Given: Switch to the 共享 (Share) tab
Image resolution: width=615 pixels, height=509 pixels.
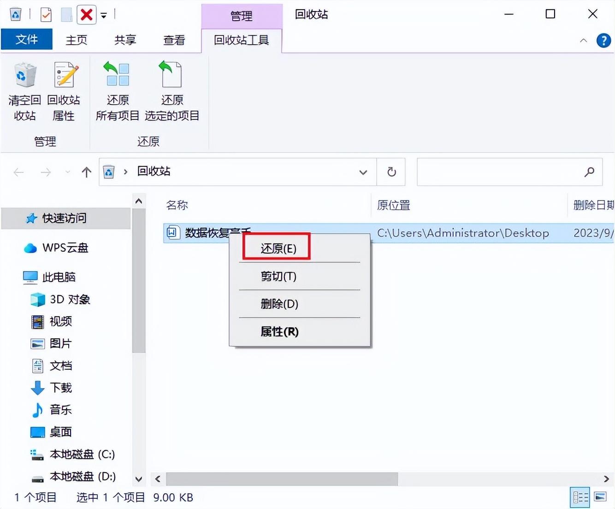Looking at the screenshot, I should pos(125,40).
